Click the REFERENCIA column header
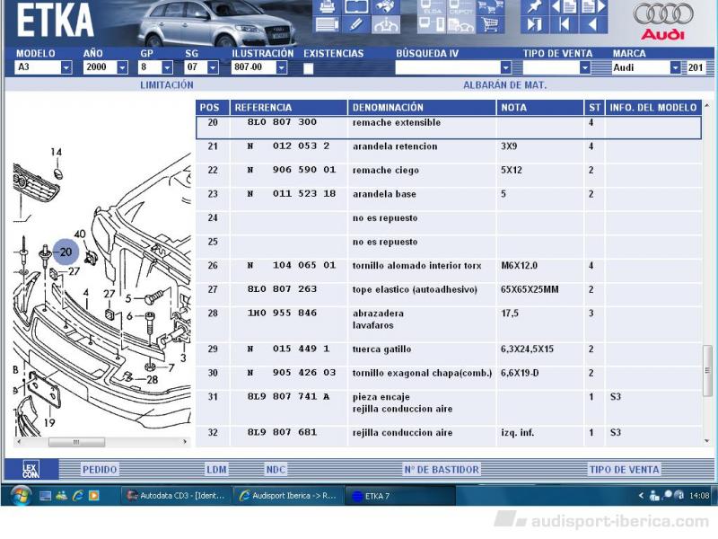The width and height of the screenshot is (718, 539). [x=289, y=107]
